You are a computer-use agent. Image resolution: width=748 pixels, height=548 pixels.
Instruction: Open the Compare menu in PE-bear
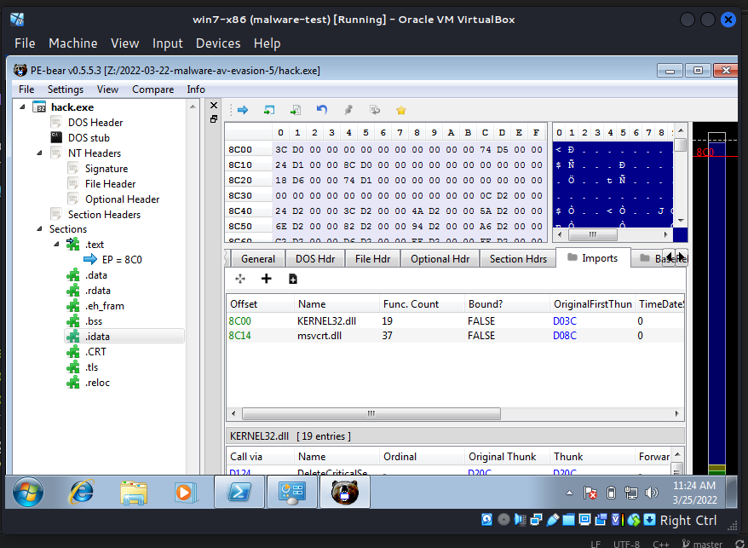[x=152, y=89]
